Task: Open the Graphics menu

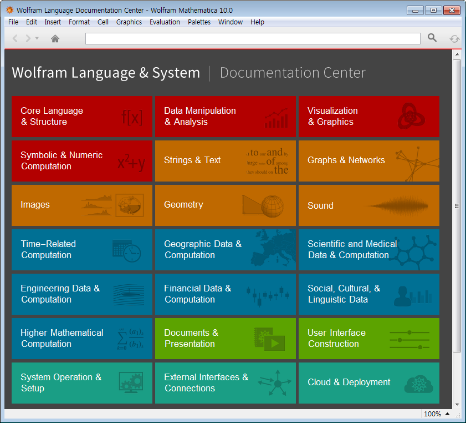Action: tap(129, 22)
